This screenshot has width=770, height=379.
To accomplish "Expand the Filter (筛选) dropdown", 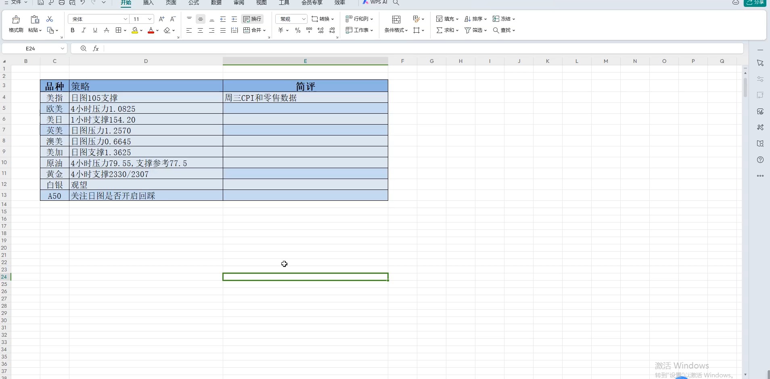I will pyautogui.click(x=485, y=30).
